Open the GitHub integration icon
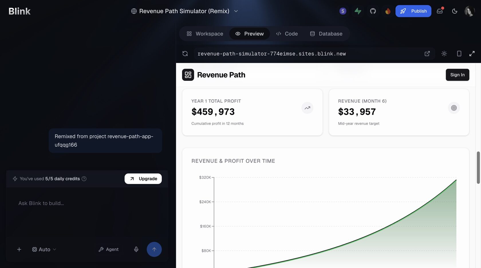Screen dimensions: 481x268 click(x=373, y=11)
